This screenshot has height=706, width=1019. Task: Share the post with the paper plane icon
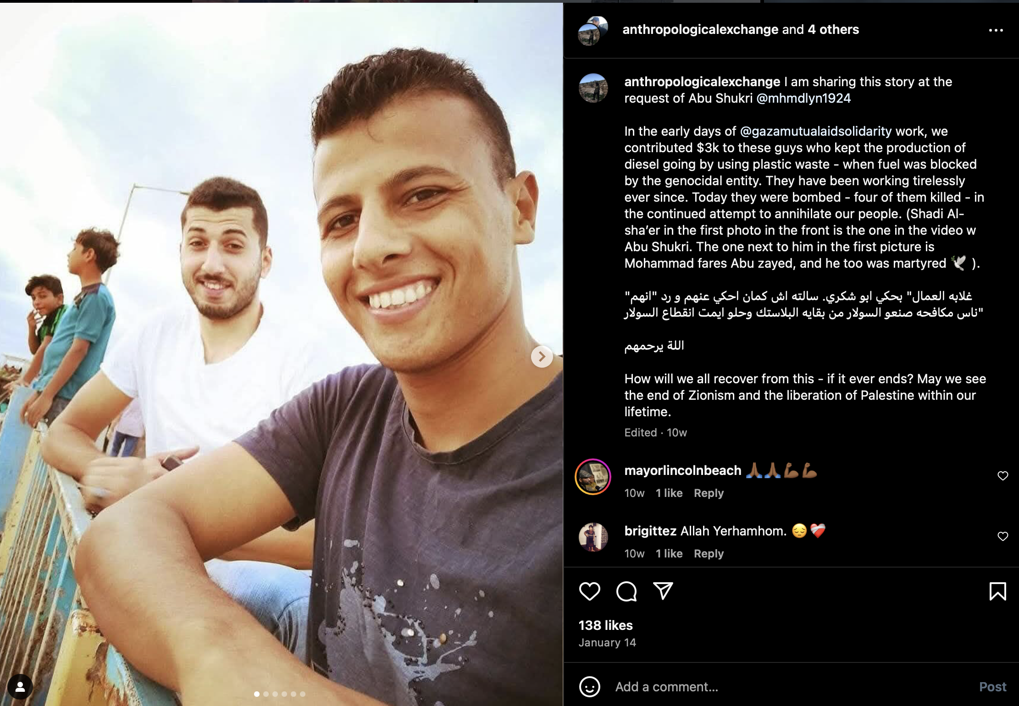coord(663,591)
